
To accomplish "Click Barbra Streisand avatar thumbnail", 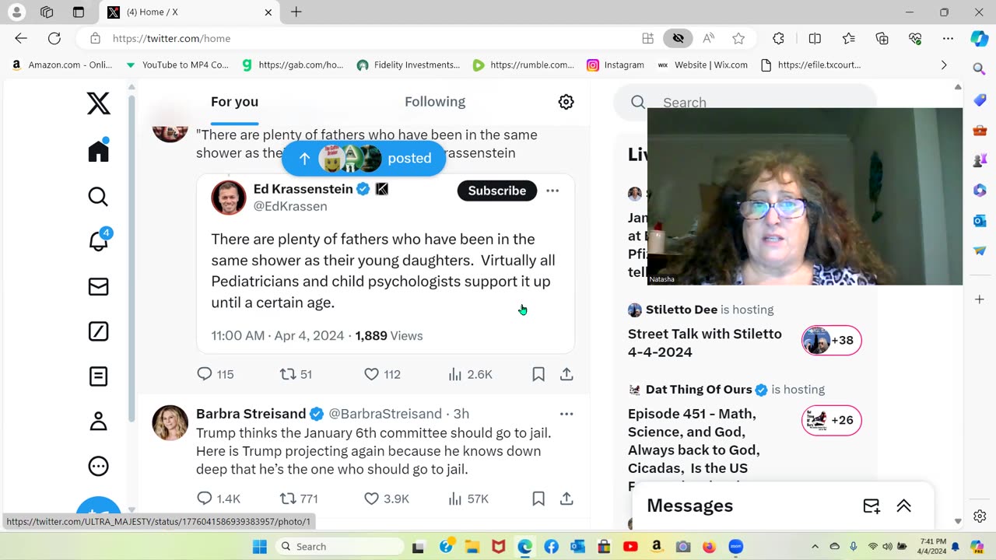I will tap(170, 423).
